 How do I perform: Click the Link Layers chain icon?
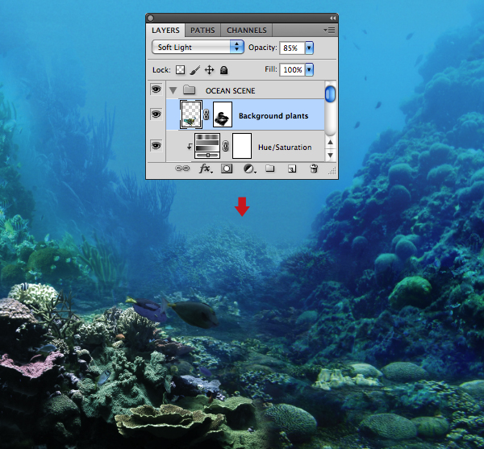(x=182, y=168)
